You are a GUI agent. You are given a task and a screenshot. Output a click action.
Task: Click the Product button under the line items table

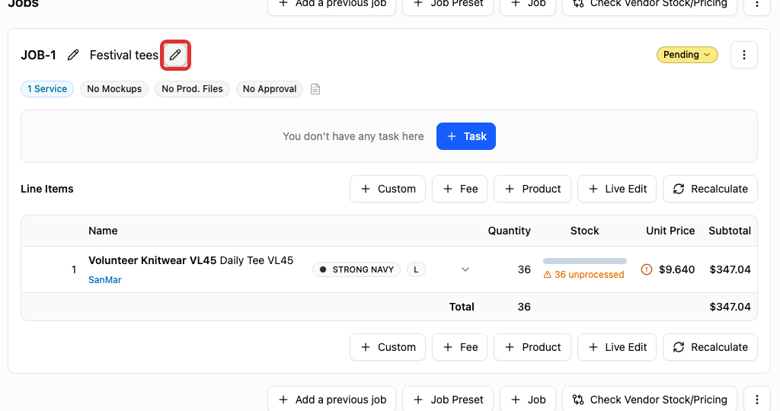[532, 347]
